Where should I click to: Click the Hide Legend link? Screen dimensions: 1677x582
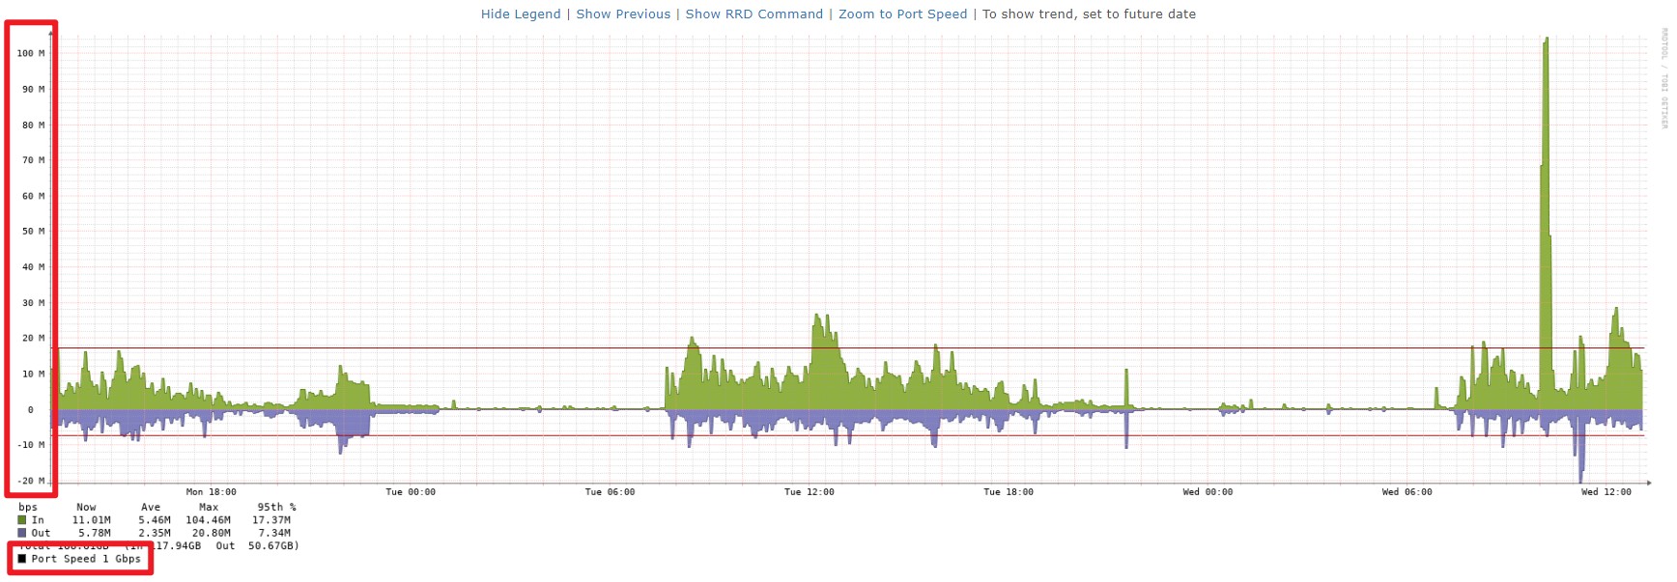click(x=521, y=14)
